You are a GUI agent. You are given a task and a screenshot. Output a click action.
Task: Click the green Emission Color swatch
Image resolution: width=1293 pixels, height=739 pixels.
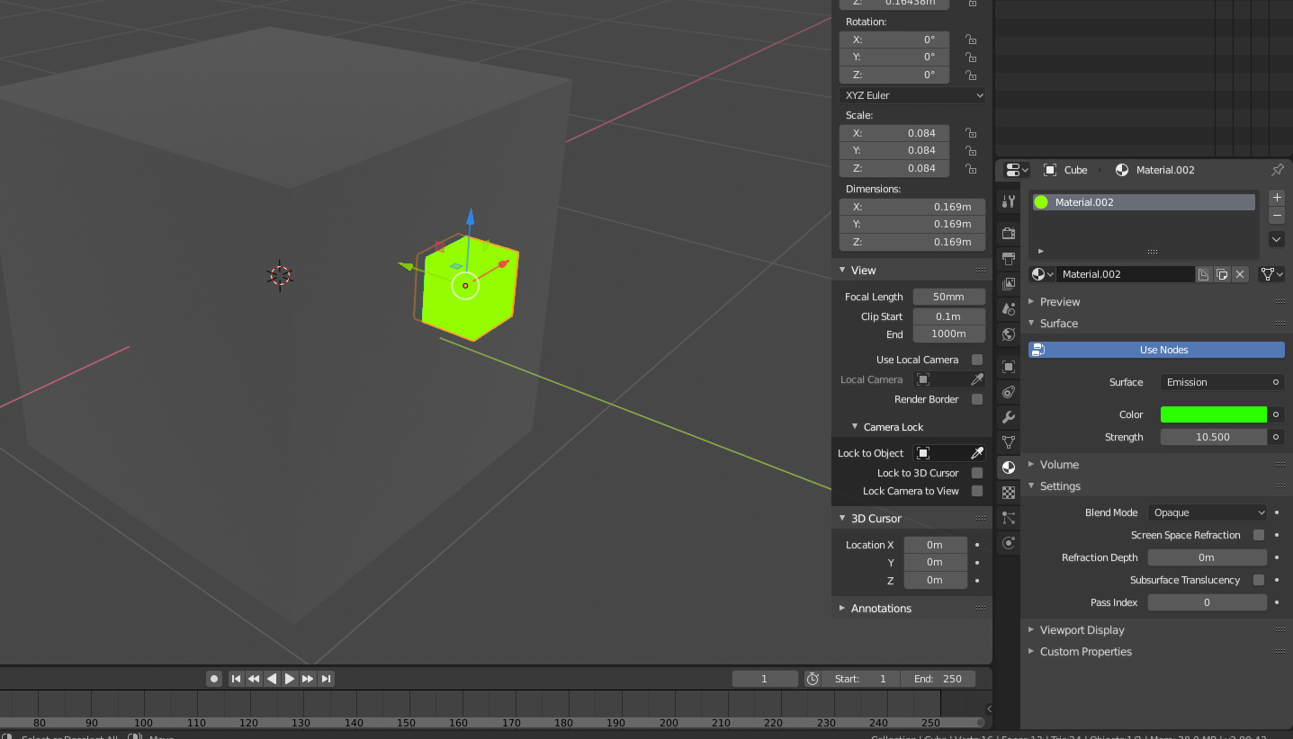pos(1213,414)
